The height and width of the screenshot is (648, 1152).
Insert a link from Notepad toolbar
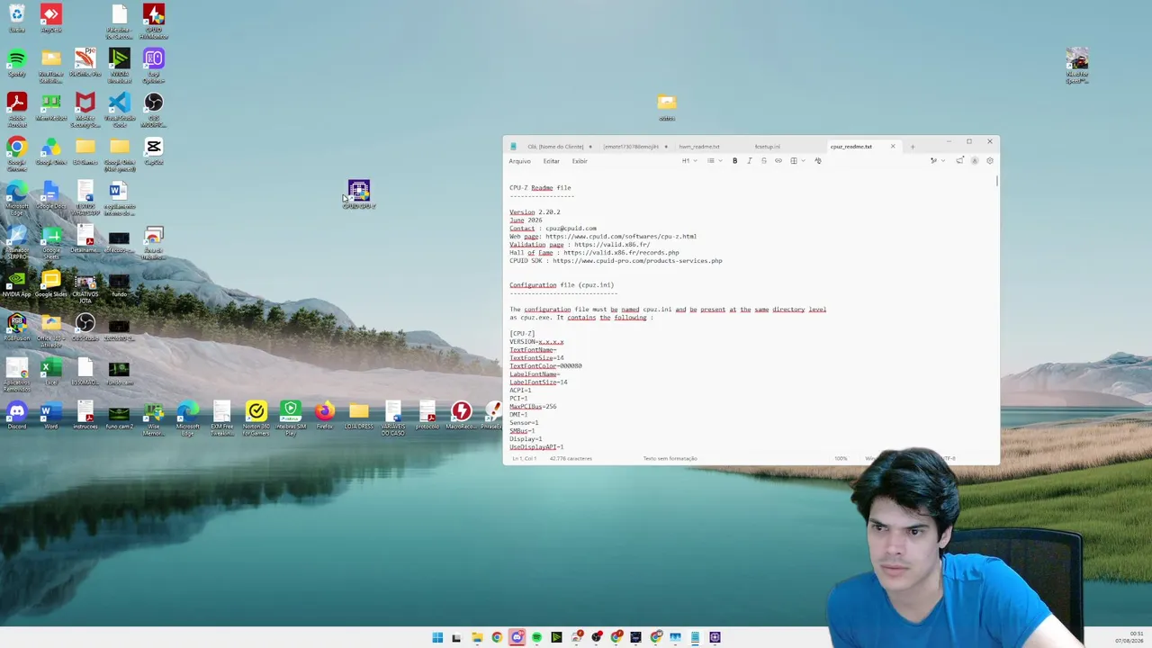(778, 161)
